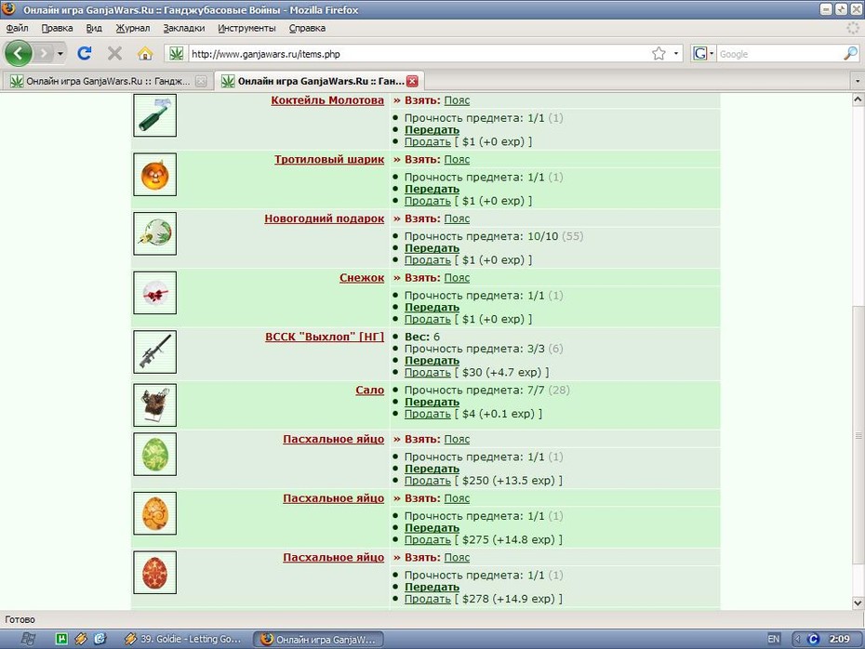The width and height of the screenshot is (865, 649).
Task: Open the Снежок item link
Action: click(362, 278)
